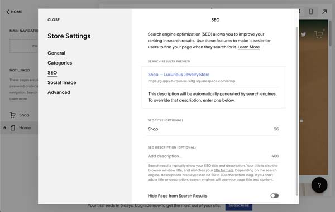
Task: Click the dialog vertical scrollbar
Action: [x=297, y=111]
